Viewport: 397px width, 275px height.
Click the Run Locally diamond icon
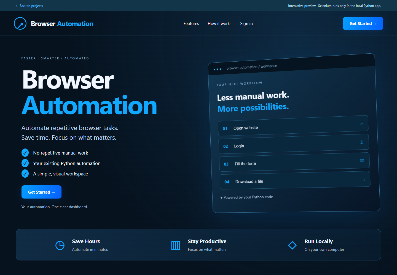tap(292, 245)
